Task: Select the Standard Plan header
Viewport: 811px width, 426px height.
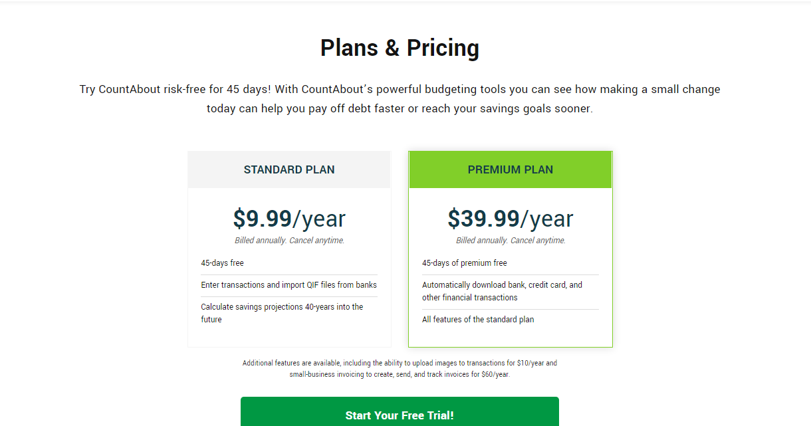Action: [289, 169]
